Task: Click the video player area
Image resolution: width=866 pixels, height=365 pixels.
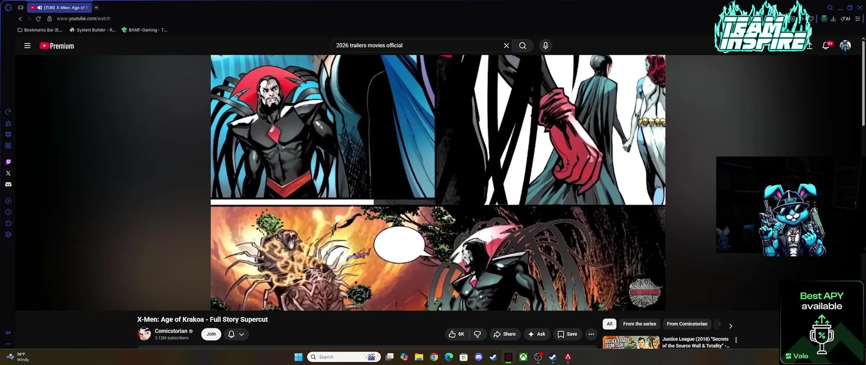Action: coord(438,182)
